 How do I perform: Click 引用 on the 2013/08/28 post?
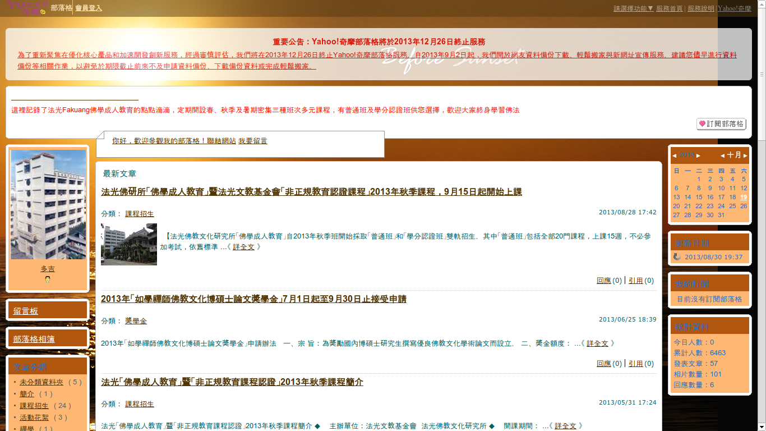pyautogui.click(x=636, y=281)
